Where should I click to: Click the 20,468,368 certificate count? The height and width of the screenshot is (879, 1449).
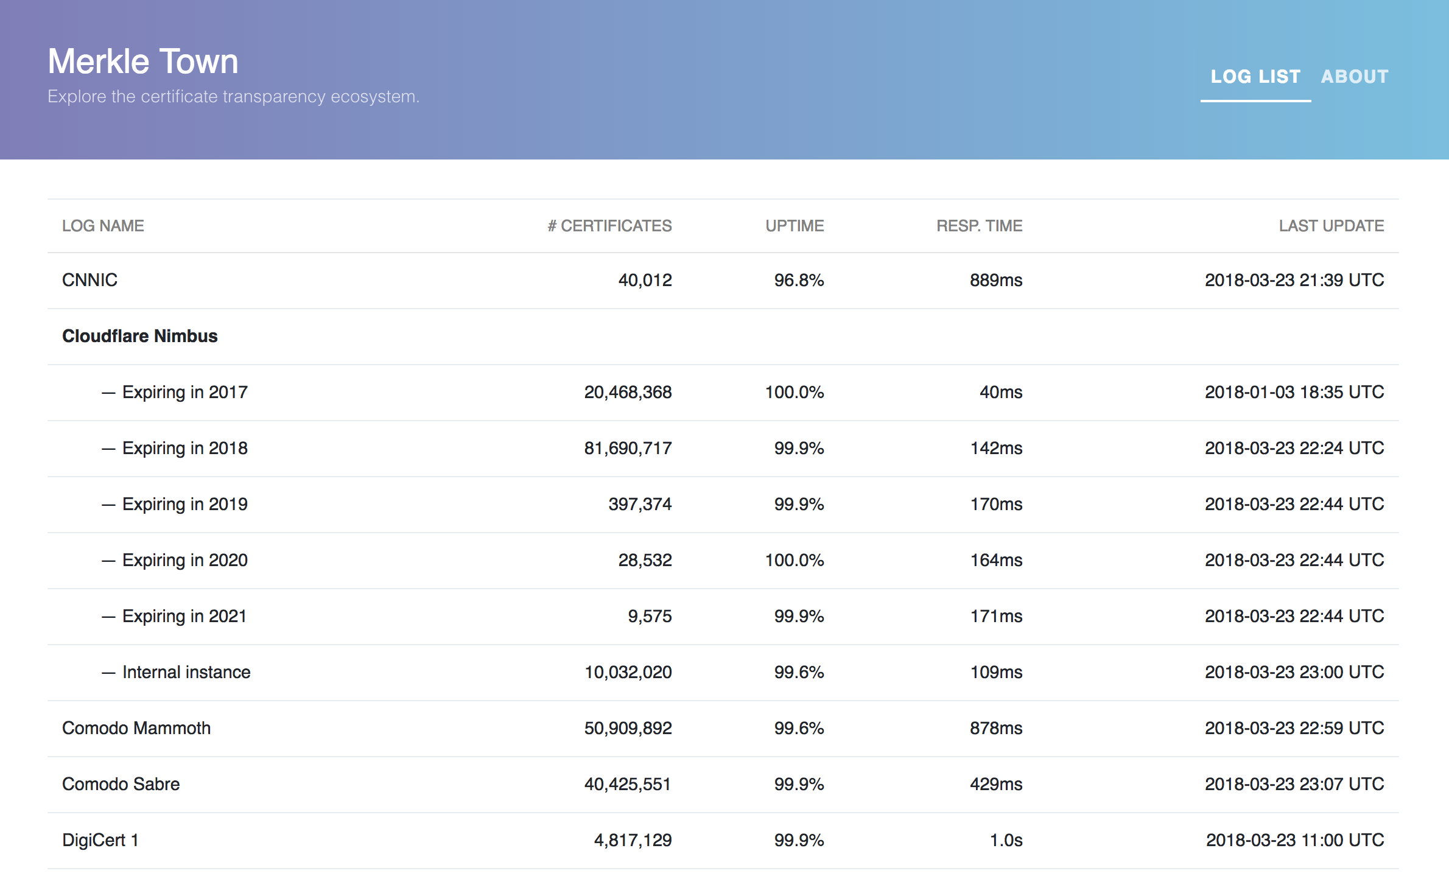click(x=628, y=392)
